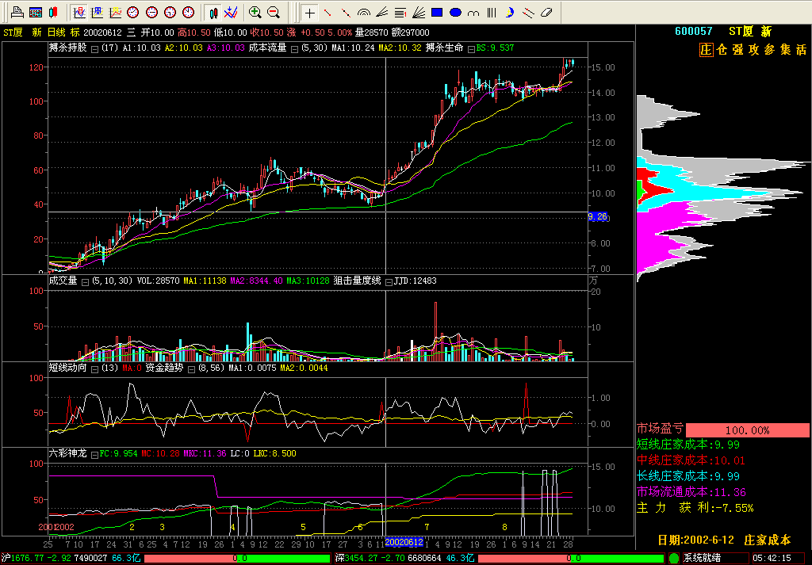Collapse the 搏杀生命 indicator box
812x565 pixels.
[471, 49]
